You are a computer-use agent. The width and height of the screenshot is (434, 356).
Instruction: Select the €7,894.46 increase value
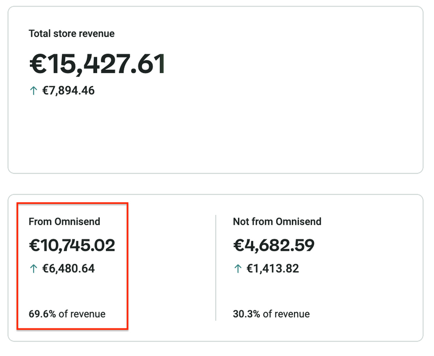tap(68, 90)
